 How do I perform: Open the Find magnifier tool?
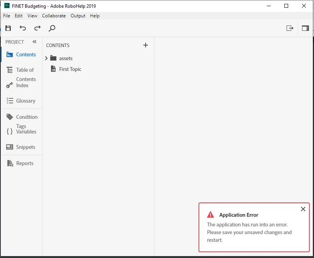tap(52, 28)
